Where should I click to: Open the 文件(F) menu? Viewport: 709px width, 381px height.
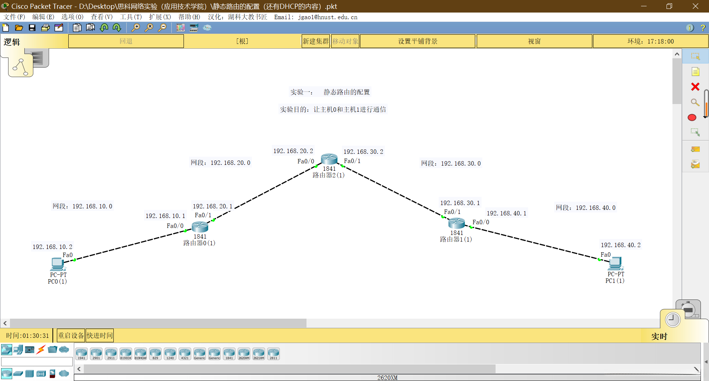[14, 17]
